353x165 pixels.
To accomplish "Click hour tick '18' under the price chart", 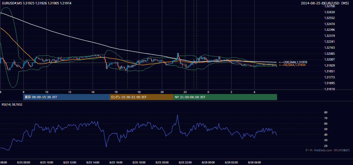I will tap(139, 92).
